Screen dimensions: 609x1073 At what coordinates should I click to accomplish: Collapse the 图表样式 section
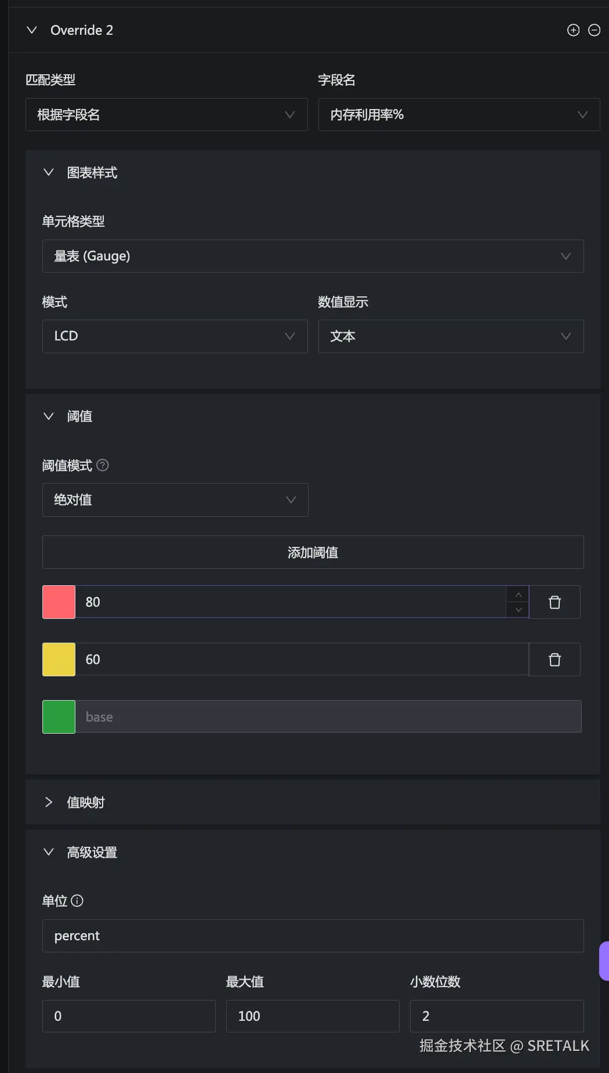point(49,173)
